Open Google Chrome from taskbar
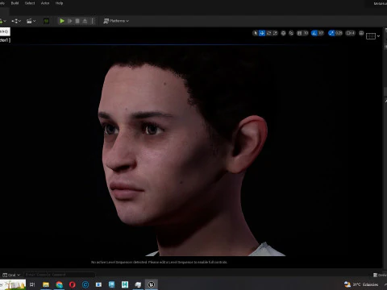 [59, 284]
